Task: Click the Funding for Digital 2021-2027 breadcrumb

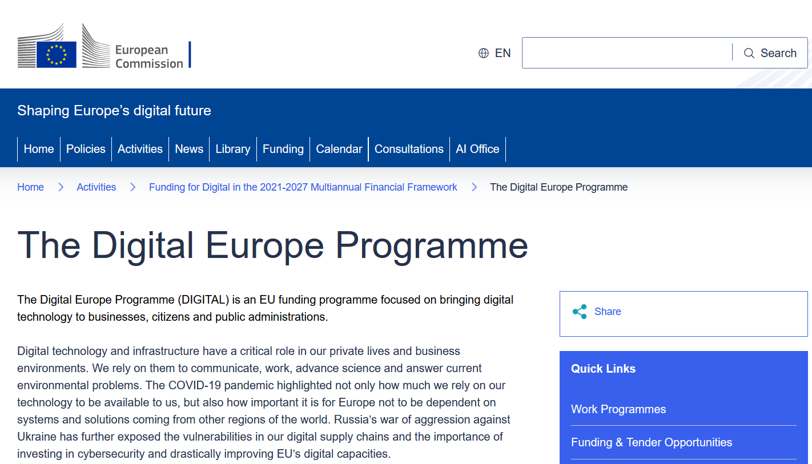Action: point(303,187)
